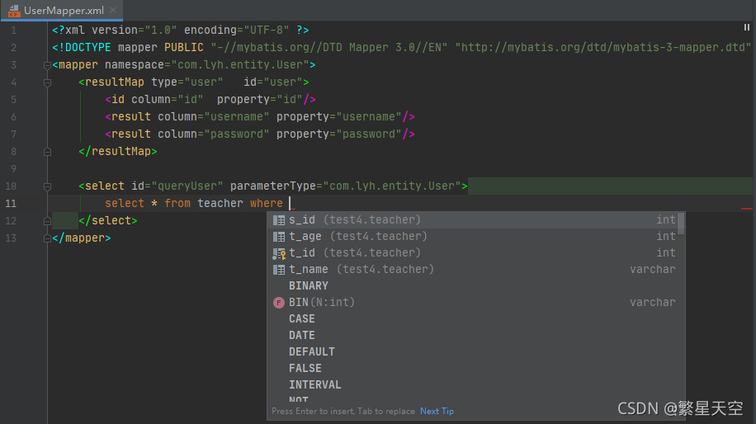Choose DEFAULT keyword suggestion
756x424 pixels.
click(474, 351)
